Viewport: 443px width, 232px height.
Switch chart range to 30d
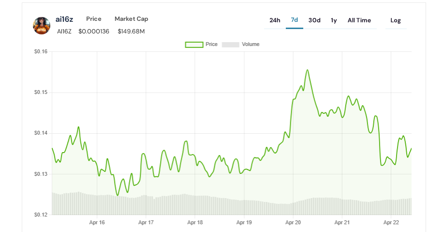(x=314, y=20)
